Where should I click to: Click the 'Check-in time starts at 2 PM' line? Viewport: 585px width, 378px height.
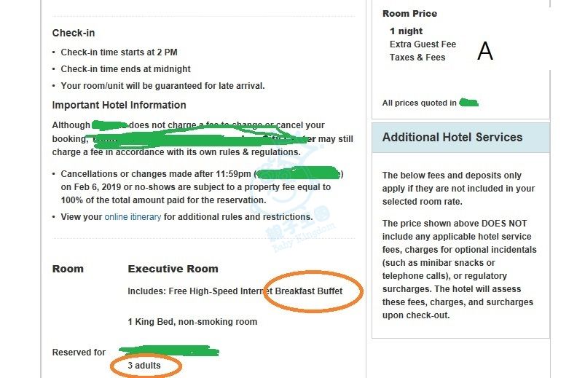[x=119, y=52]
